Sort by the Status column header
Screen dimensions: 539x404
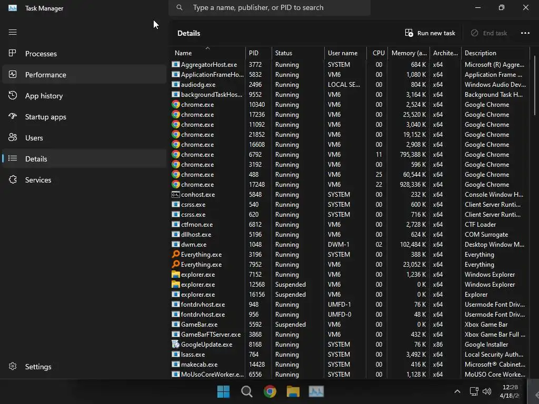pyautogui.click(x=298, y=53)
